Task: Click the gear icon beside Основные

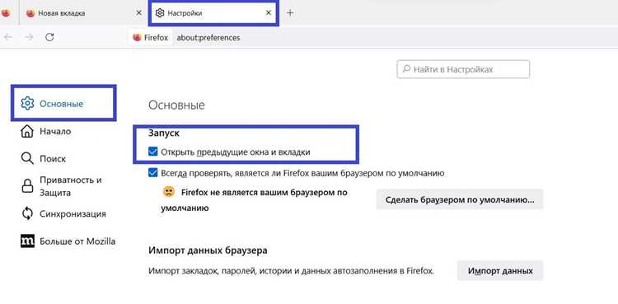Action: point(27,103)
